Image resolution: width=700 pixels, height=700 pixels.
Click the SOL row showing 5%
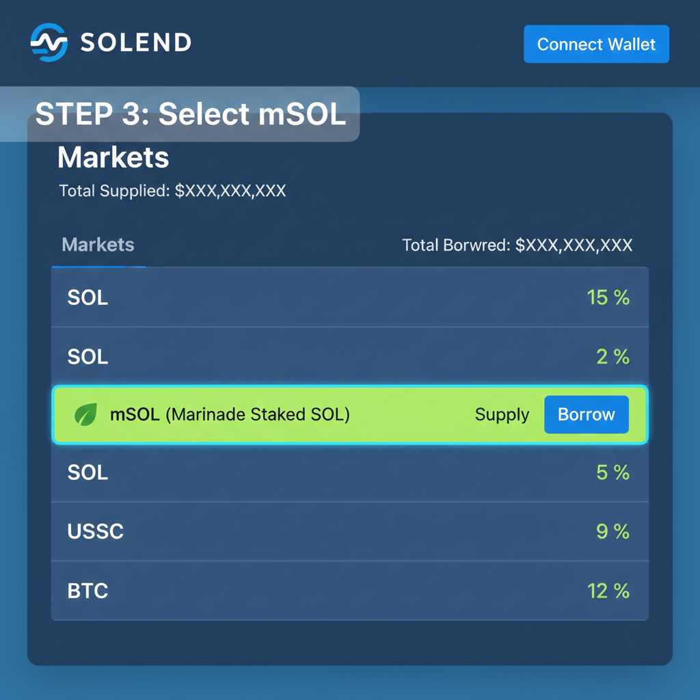coord(205,472)
